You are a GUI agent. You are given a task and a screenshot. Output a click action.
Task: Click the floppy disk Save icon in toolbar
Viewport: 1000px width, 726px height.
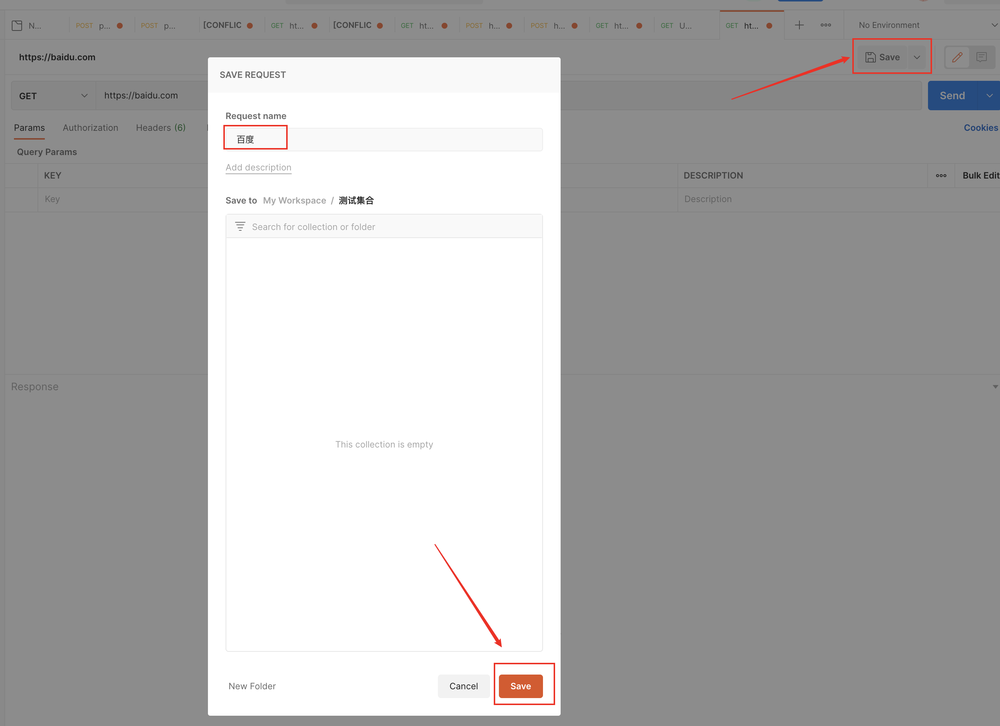coord(870,57)
